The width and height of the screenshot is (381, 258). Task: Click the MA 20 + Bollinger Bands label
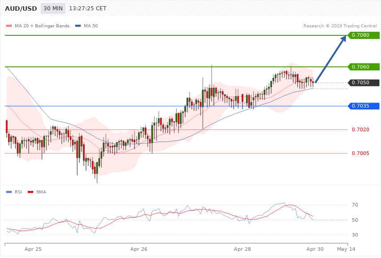coord(42,26)
